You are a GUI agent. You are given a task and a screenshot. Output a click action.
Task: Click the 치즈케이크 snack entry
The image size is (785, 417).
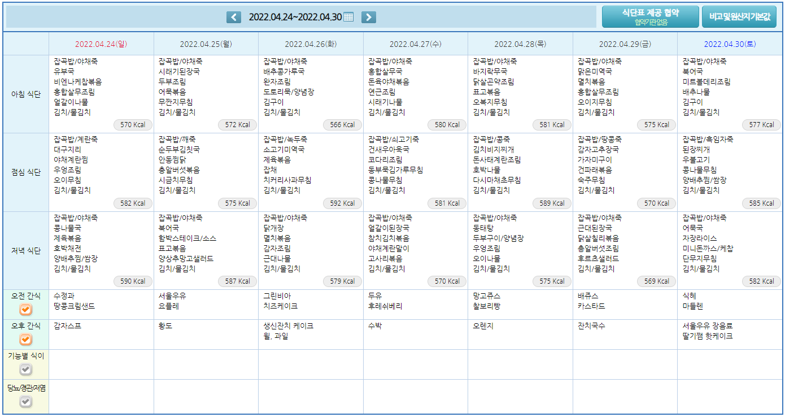[x=281, y=306]
